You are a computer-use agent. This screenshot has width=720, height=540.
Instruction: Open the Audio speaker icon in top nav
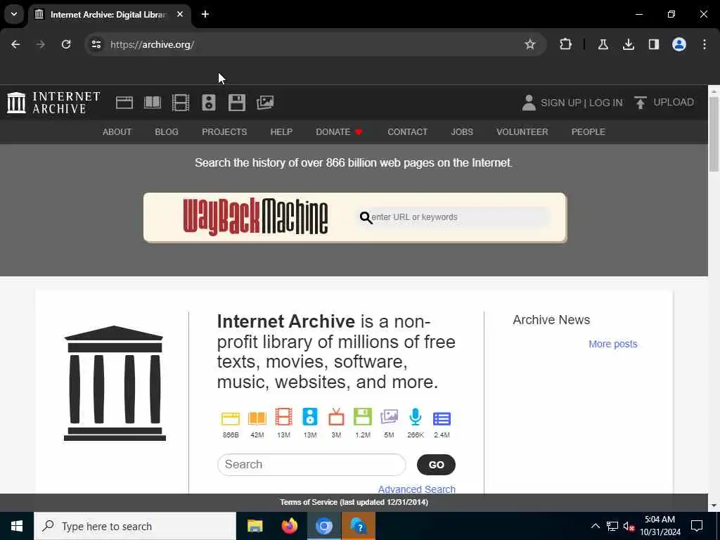208,103
